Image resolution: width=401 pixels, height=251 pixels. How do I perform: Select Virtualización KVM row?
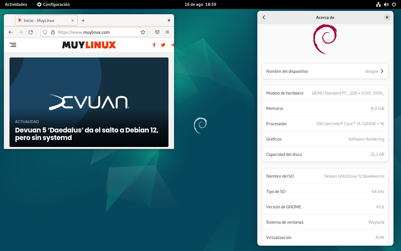(325, 237)
